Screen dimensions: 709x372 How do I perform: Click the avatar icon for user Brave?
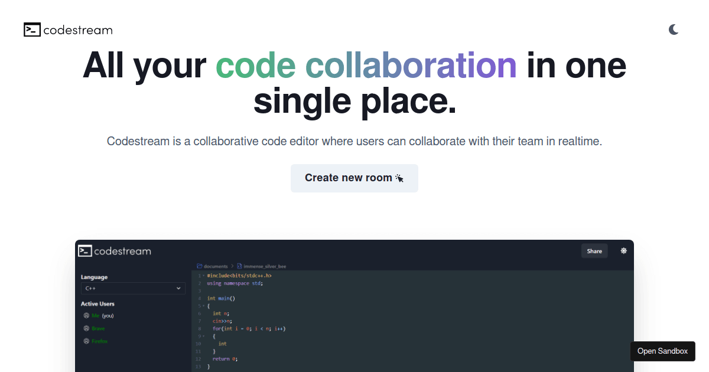[86, 328]
